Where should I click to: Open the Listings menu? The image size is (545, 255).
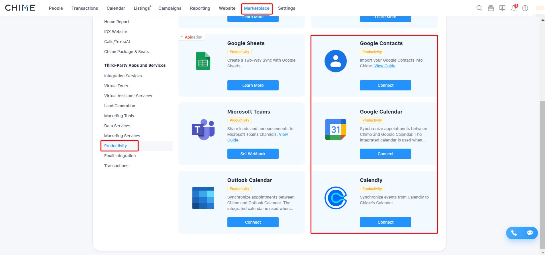[x=142, y=8]
